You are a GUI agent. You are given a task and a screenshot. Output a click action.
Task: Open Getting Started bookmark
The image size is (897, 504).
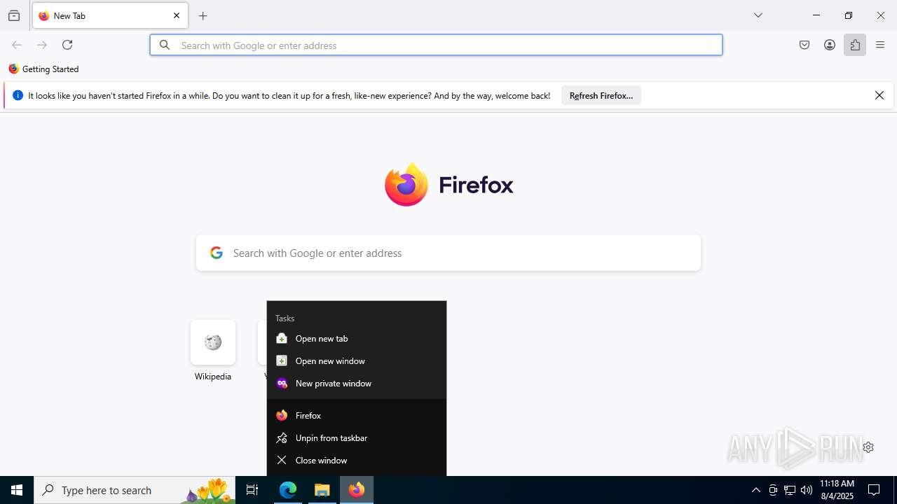click(43, 69)
